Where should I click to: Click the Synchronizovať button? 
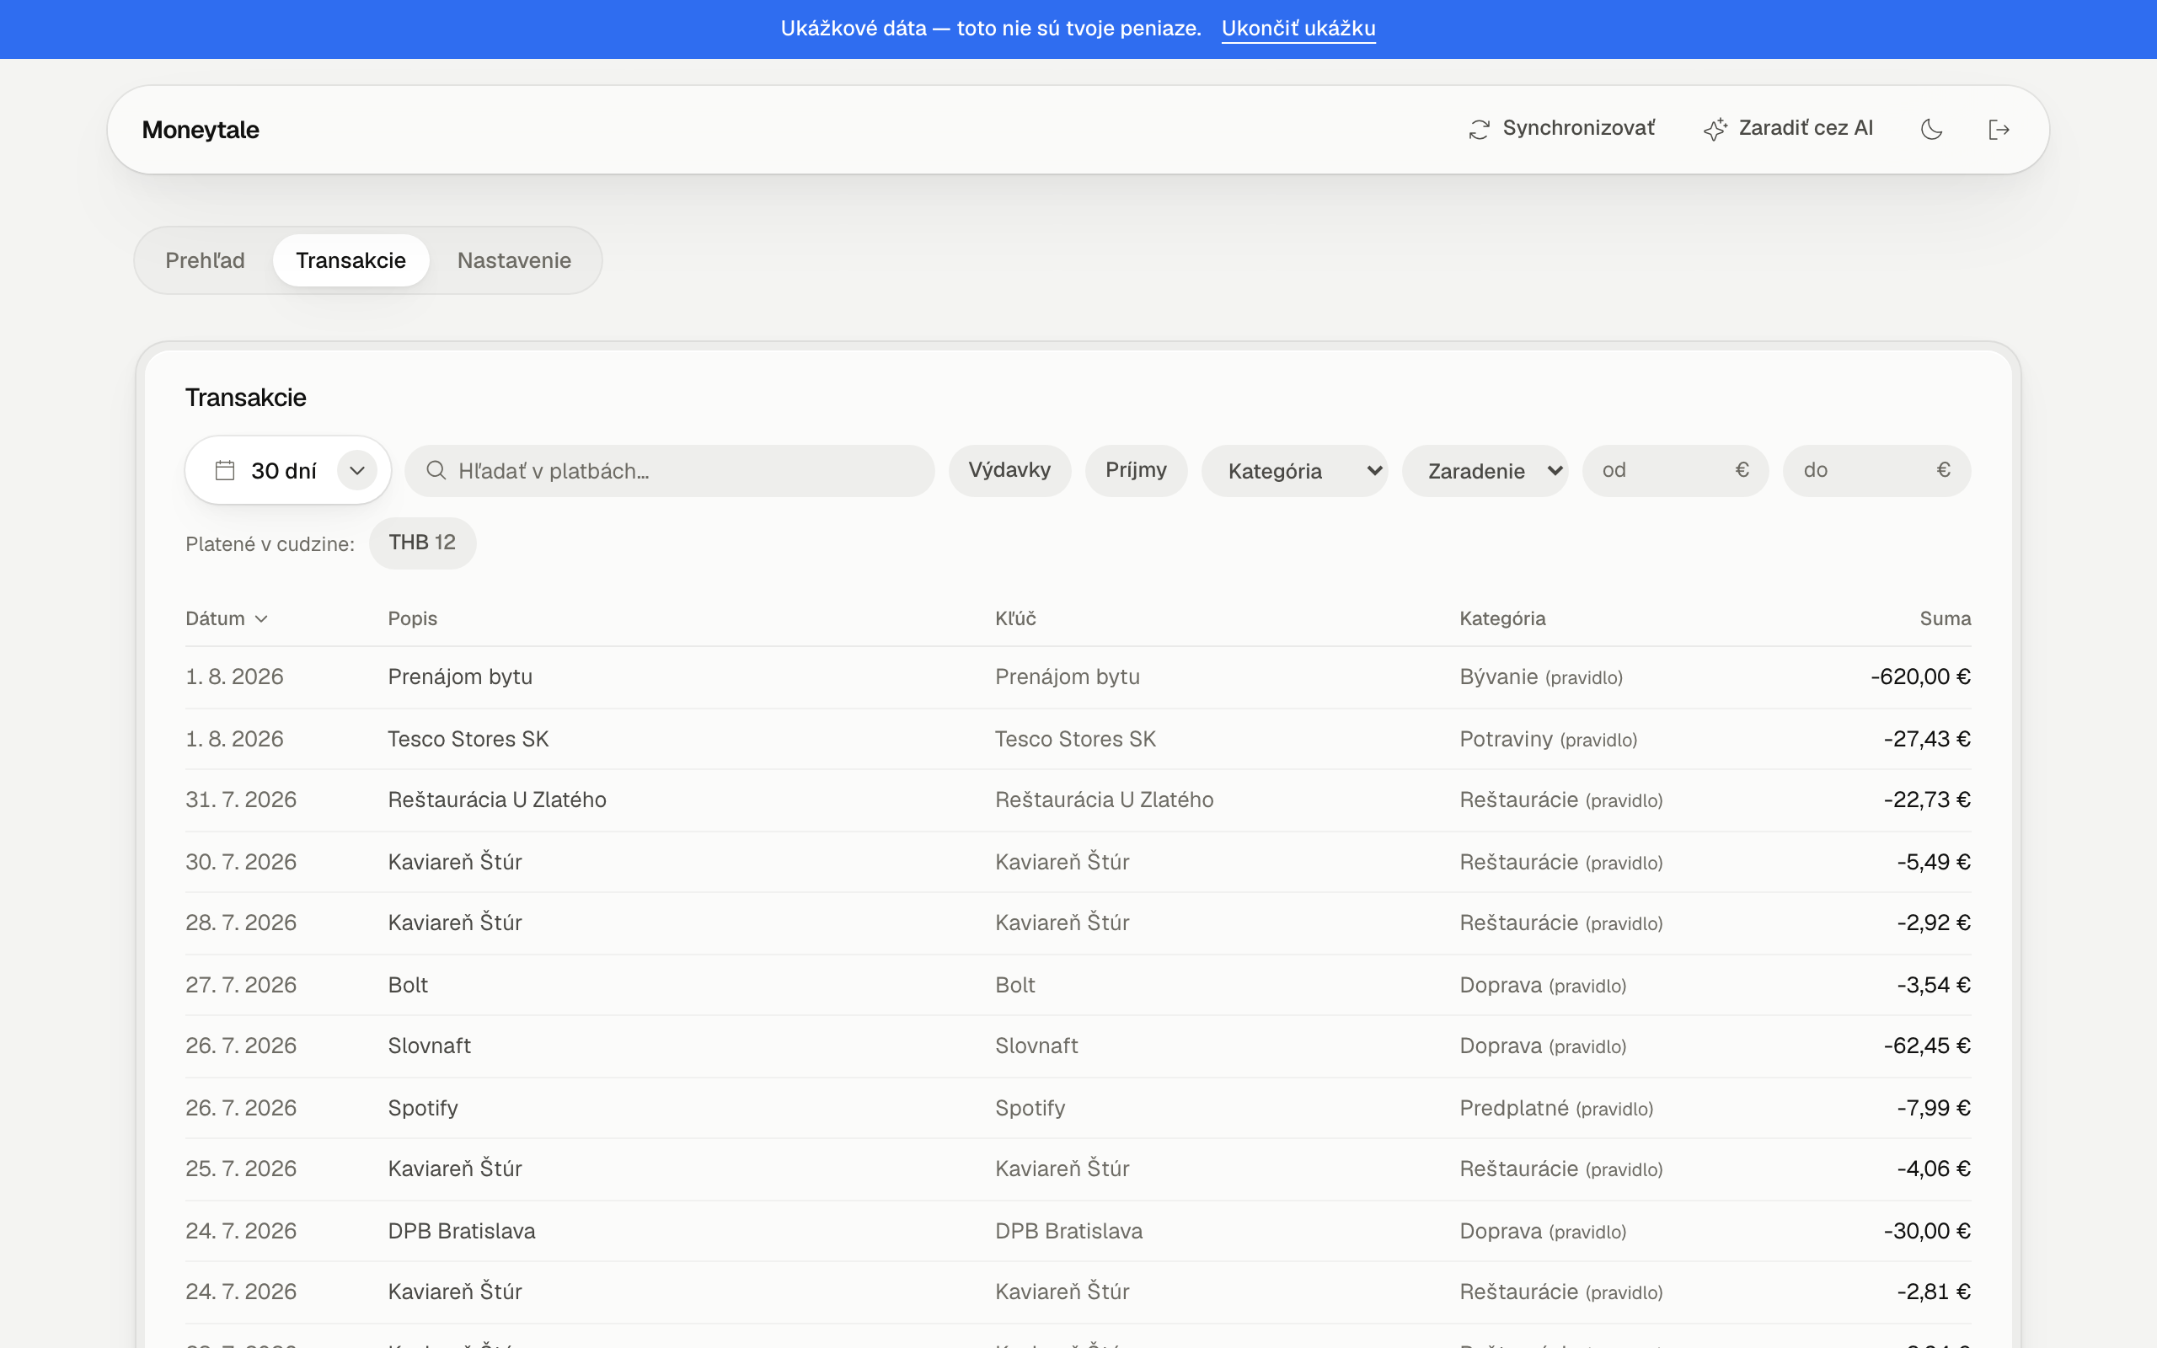[1561, 129]
